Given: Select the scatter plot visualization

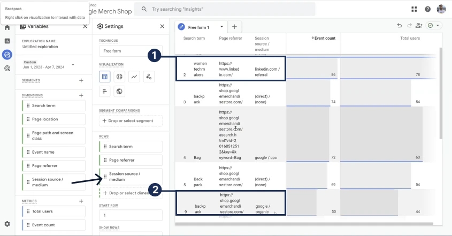Looking at the screenshot, I should point(149,77).
